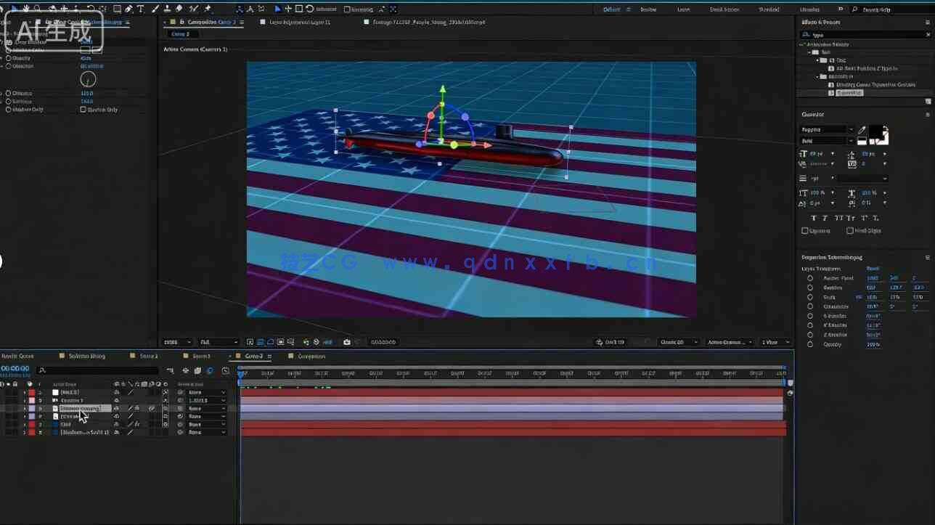Switch to the Render Queue tab
935x525 pixels.
click(18, 356)
